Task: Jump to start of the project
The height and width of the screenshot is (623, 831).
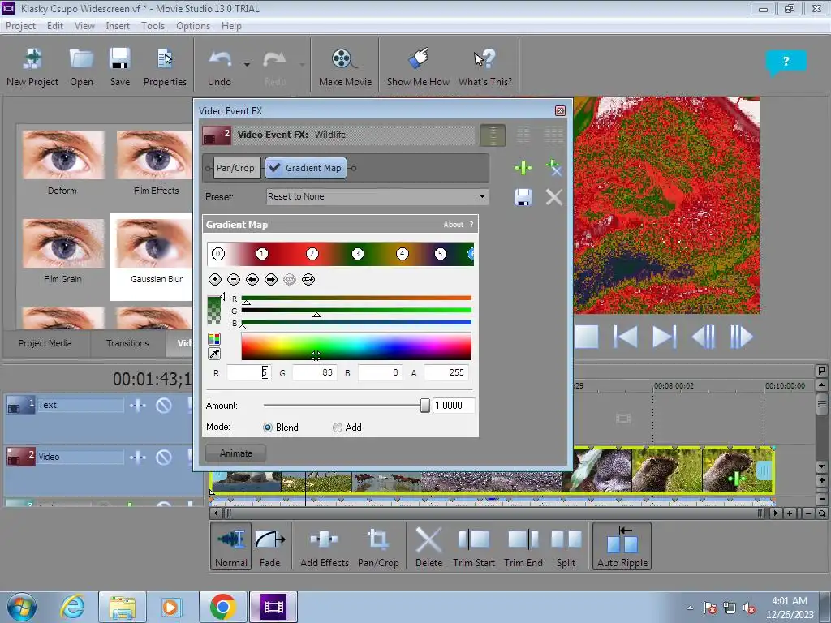Action: [x=626, y=337]
